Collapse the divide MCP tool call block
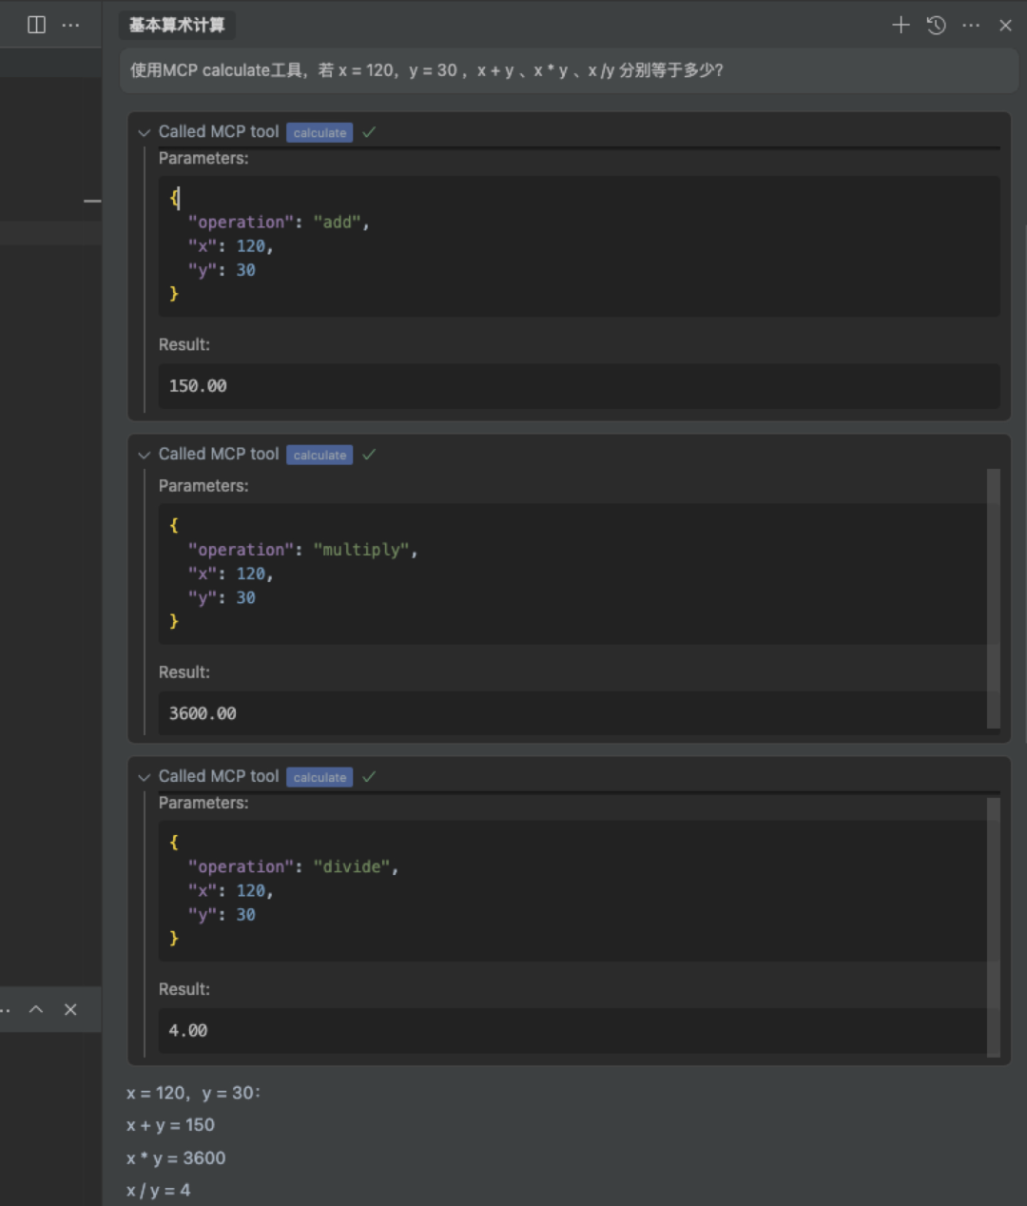The image size is (1027, 1206). [x=145, y=778]
